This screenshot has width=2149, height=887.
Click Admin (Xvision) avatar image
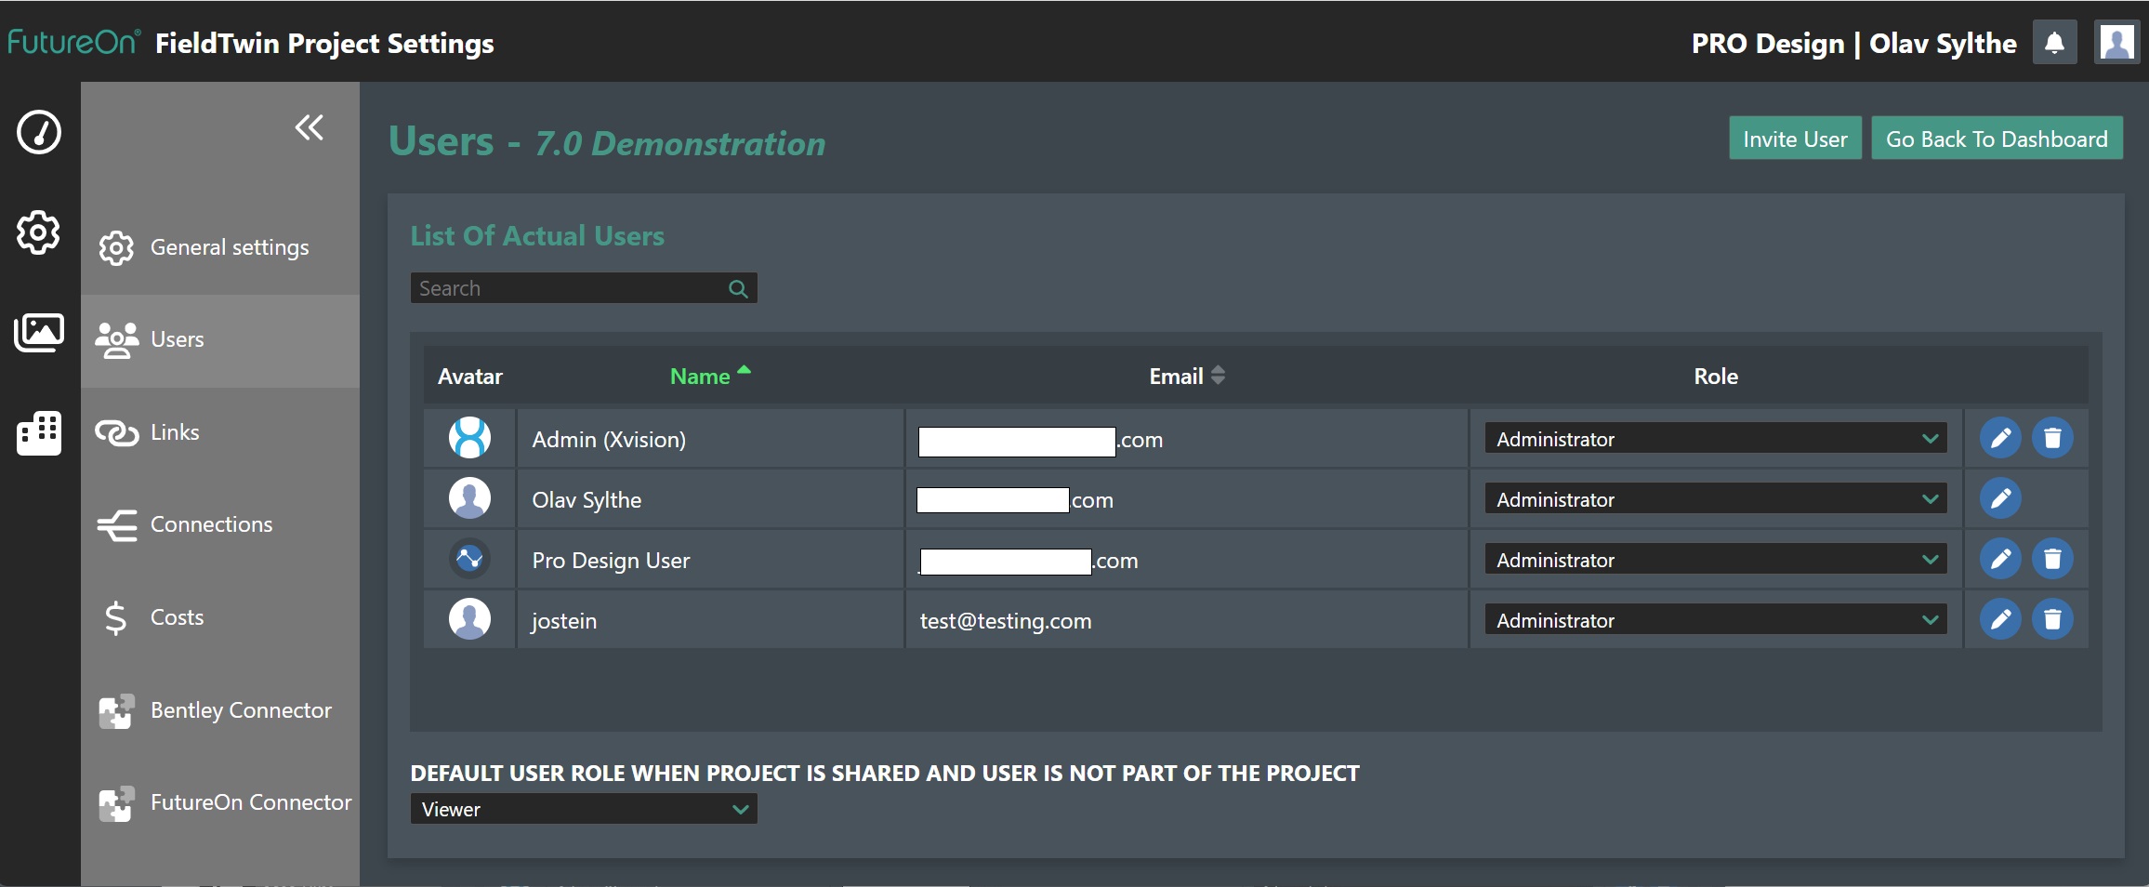(x=469, y=437)
